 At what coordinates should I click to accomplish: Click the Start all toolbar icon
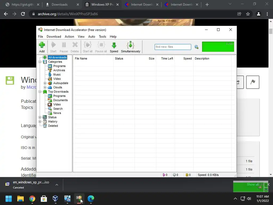tap(87, 47)
